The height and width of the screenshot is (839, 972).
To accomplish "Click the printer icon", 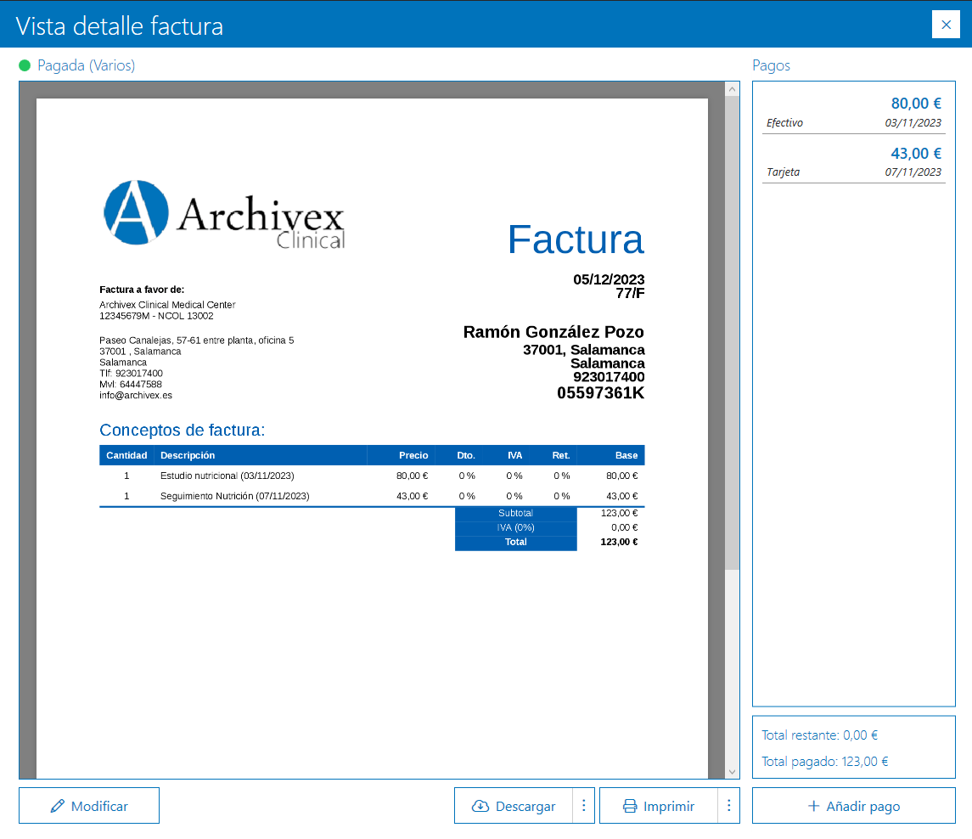I will 630,806.
